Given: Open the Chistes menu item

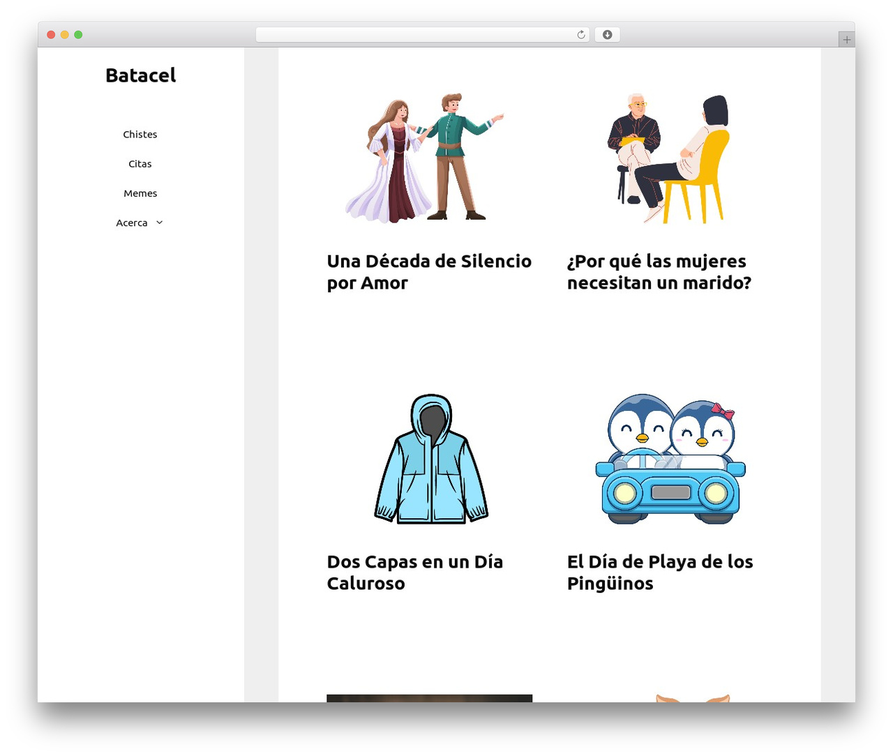Looking at the screenshot, I should click(x=140, y=135).
